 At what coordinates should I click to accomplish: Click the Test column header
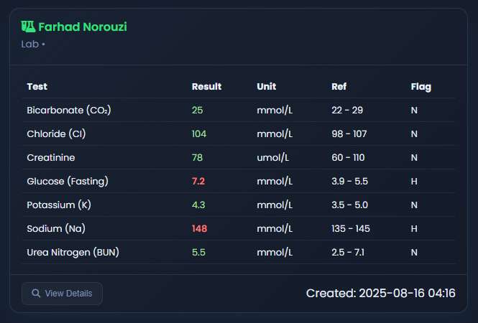tap(37, 87)
